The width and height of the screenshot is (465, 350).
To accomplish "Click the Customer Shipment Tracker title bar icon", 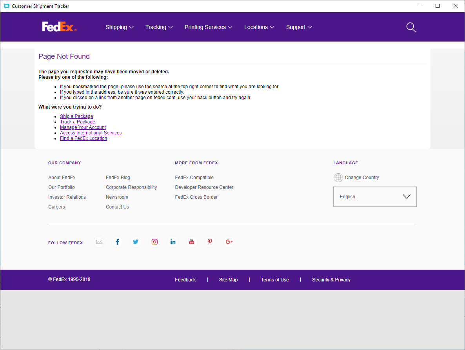I will point(7,6).
